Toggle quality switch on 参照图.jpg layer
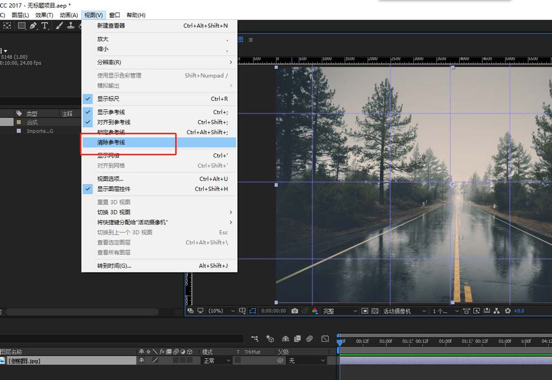 tap(155, 360)
